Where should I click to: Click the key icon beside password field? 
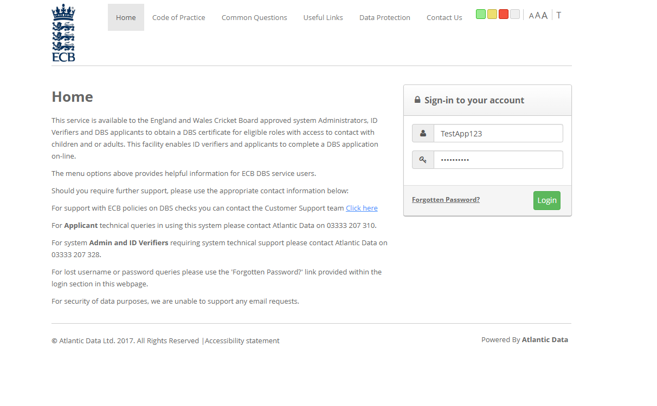click(423, 160)
